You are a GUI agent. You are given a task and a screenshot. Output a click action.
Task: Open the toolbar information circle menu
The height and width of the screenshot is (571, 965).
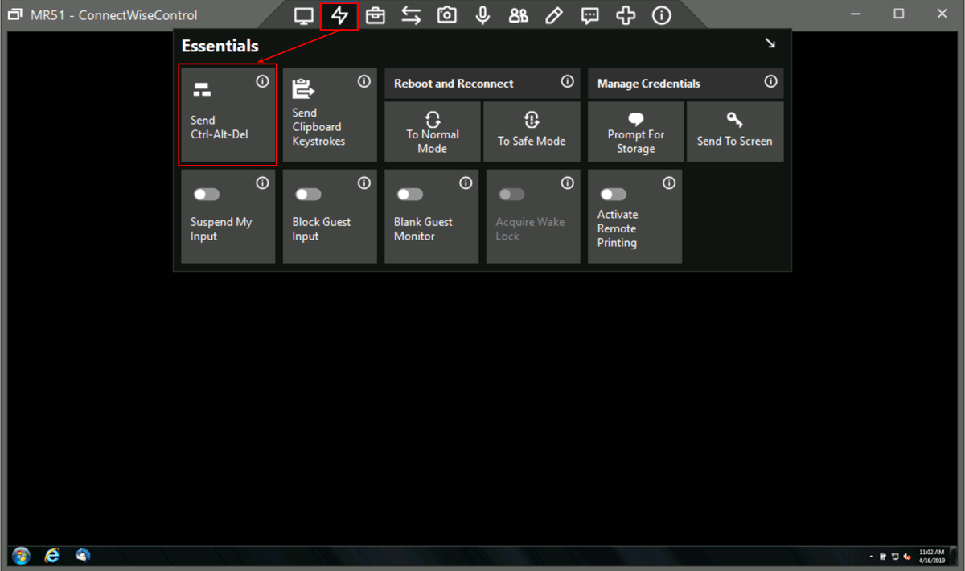(662, 15)
